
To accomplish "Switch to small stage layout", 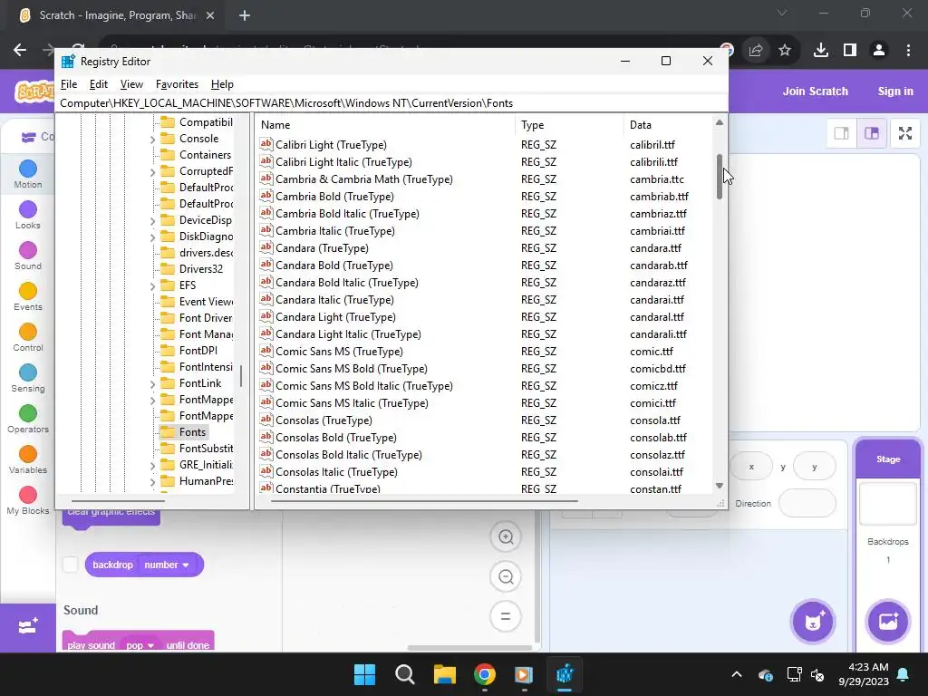I will 842,133.
